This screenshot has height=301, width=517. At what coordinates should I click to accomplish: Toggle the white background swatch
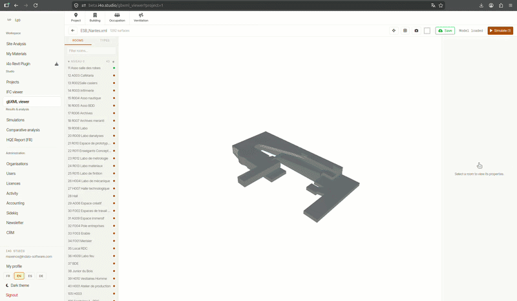427,30
